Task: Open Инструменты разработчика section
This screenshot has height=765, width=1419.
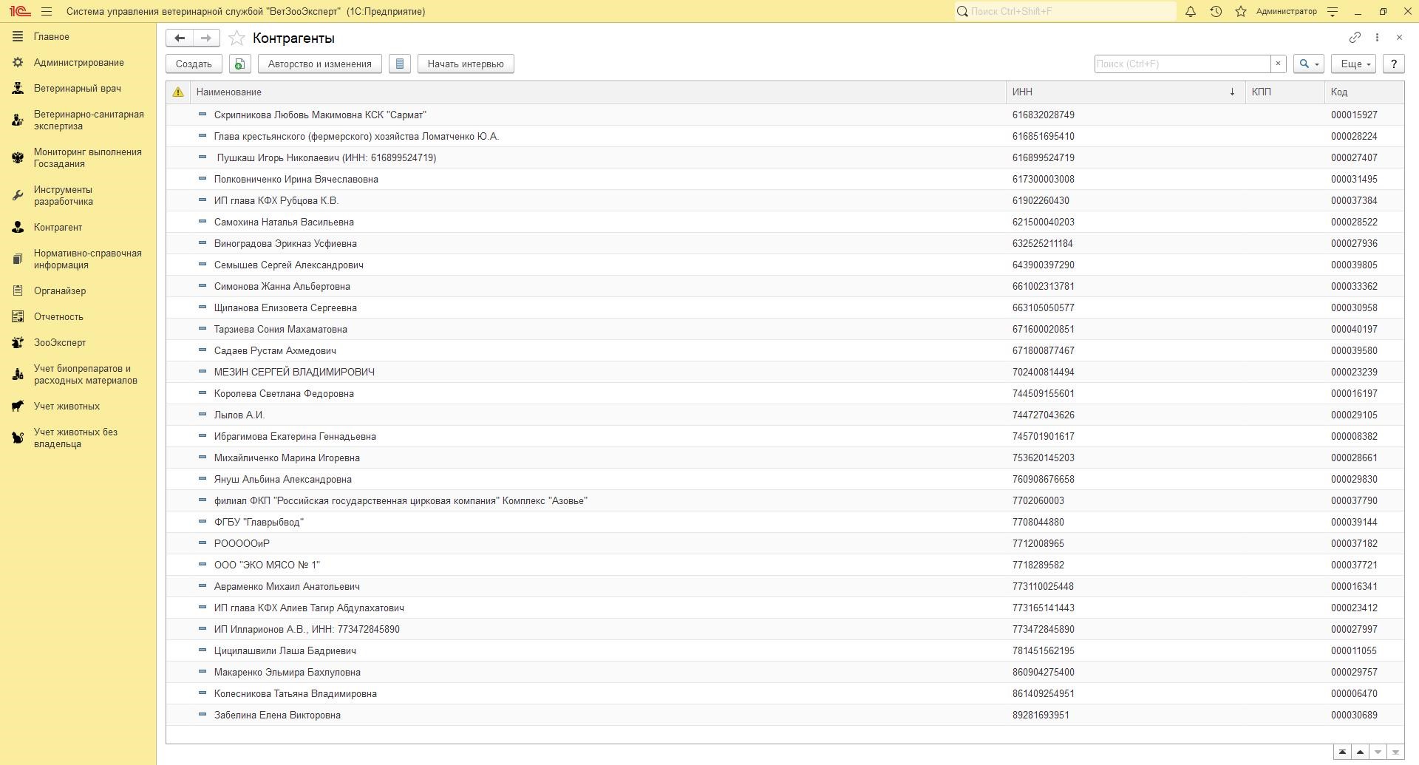Action: [x=78, y=196]
